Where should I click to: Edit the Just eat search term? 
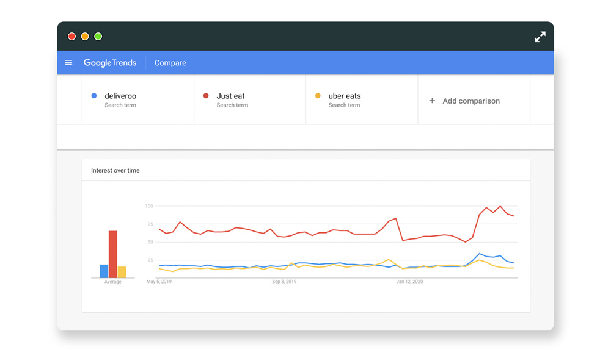pyautogui.click(x=230, y=96)
